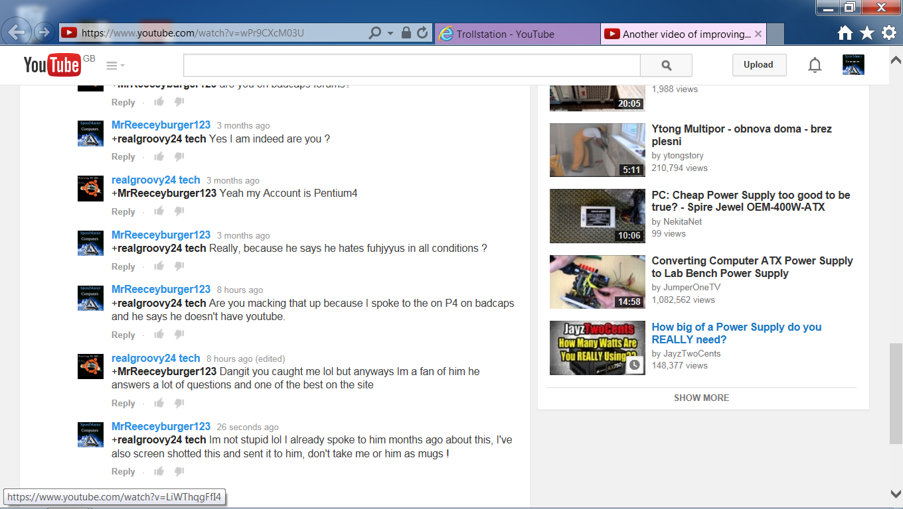Click 'by ytongstory' channel name
Viewport: 903px width, 509px height.
678,155
